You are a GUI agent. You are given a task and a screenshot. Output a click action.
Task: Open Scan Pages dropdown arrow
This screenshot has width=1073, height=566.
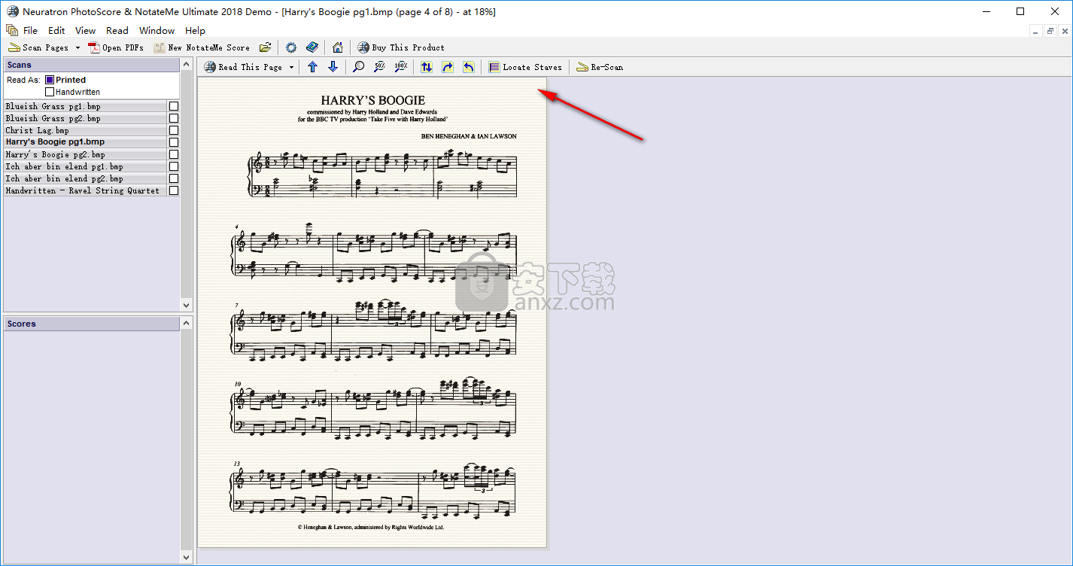[78, 47]
